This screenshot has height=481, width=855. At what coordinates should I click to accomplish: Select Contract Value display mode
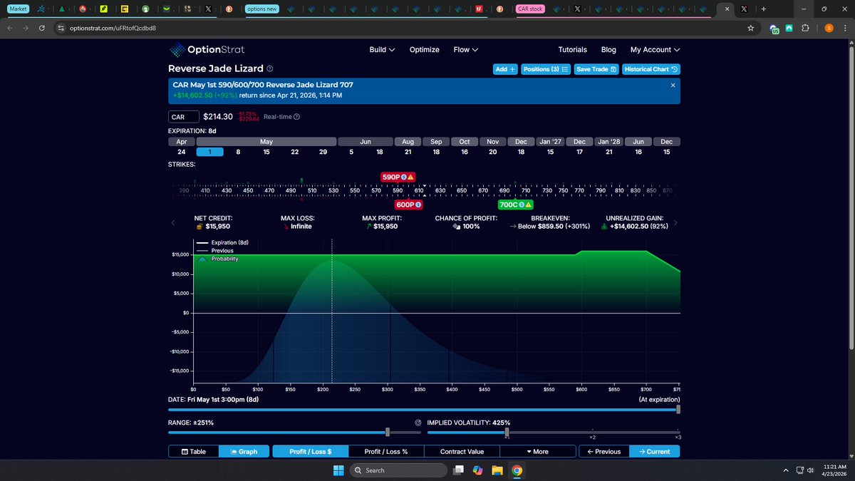462,451
